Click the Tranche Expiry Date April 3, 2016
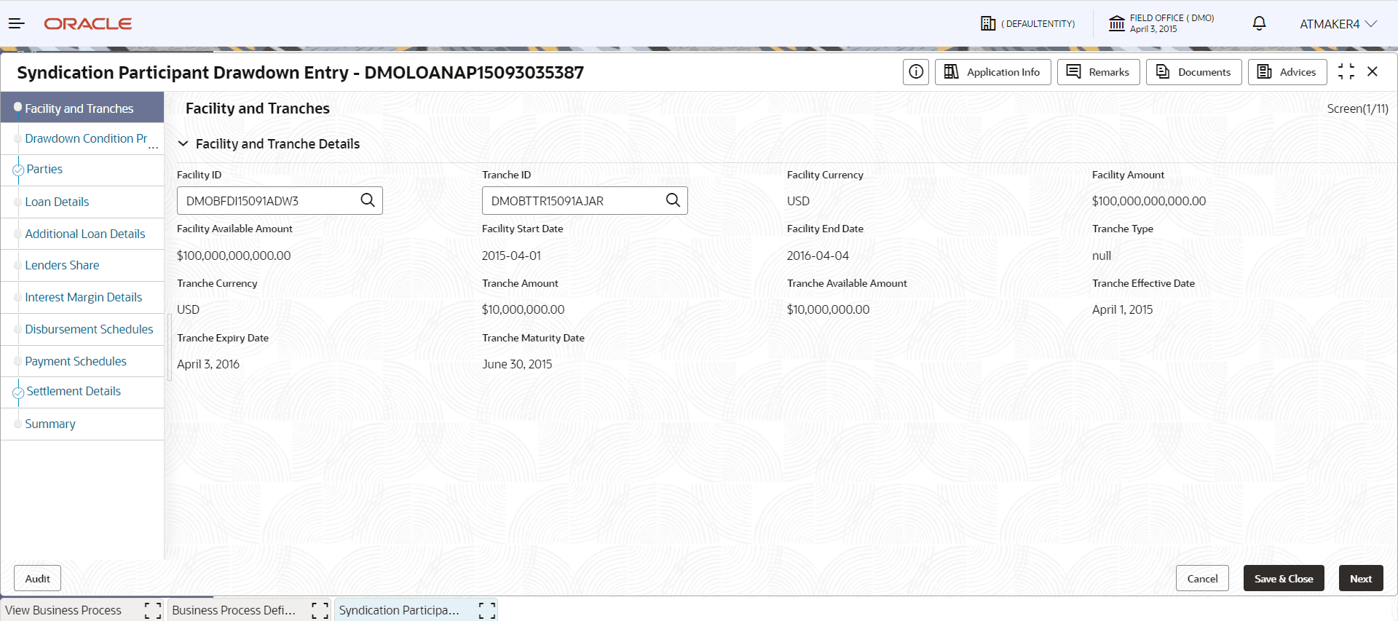Image resolution: width=1398 pixels, height=621 pixels. pyautogui.click(x=208, y=364)
